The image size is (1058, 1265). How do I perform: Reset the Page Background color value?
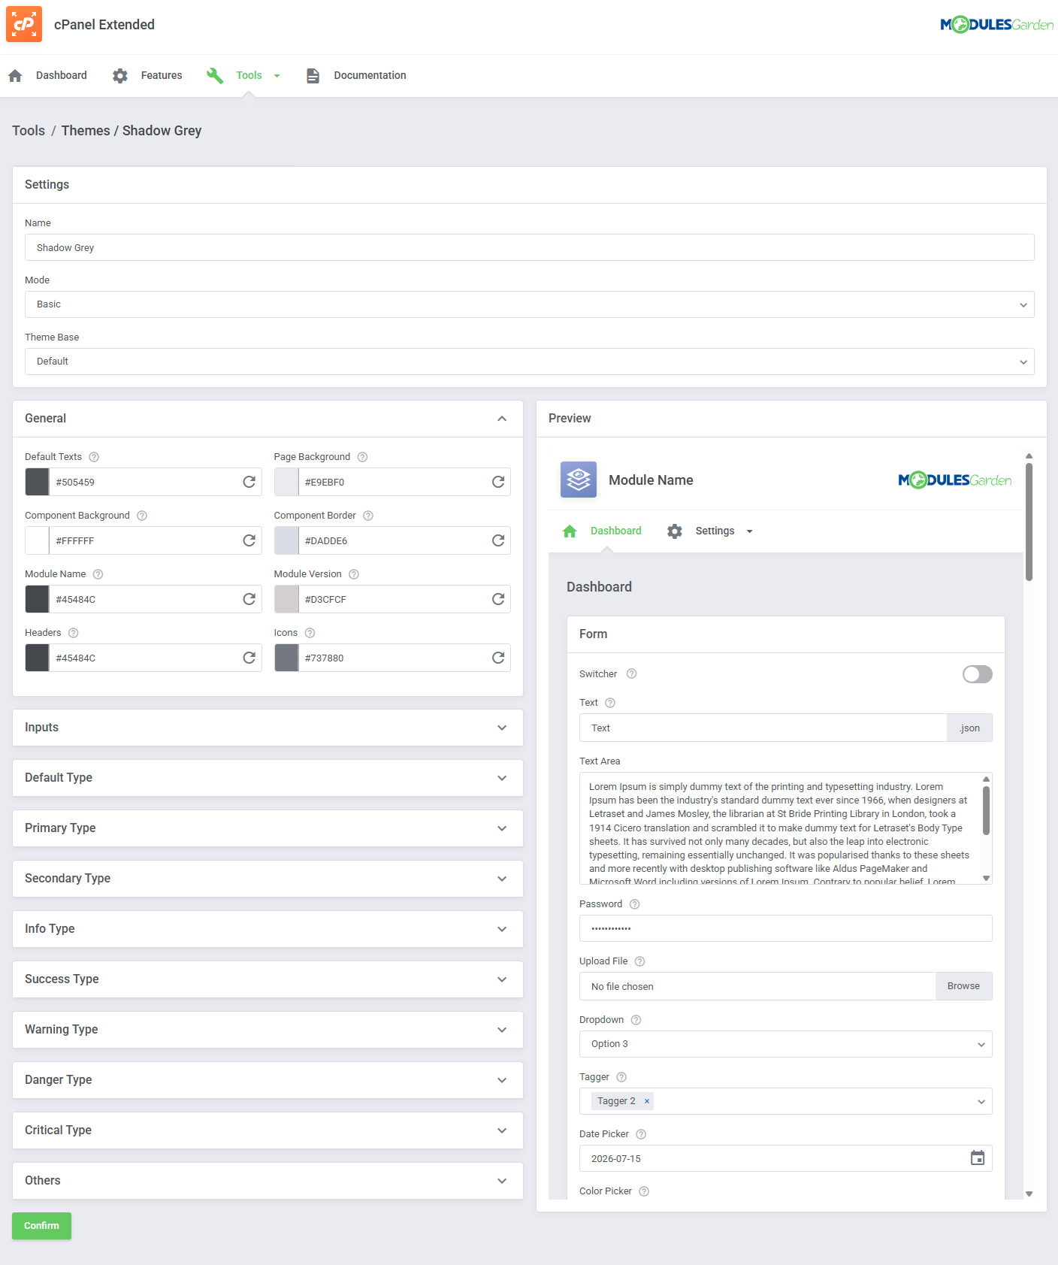pyautogui.click(x=497, y=482)
